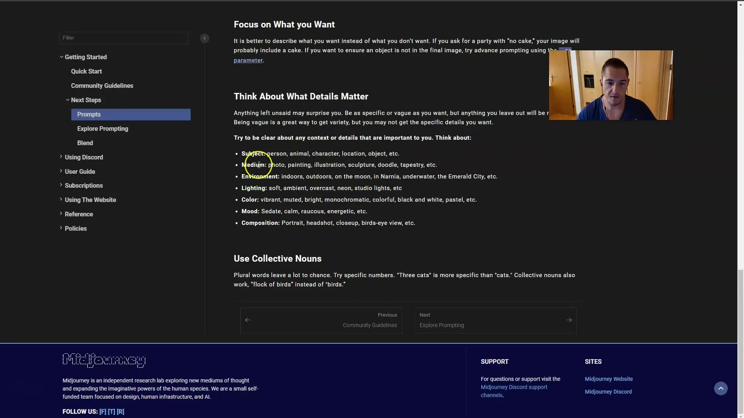Open Community Guidelines in sidebar
This screenshot has height=418, width=744.
pyautogui.click(x=102, y=86)
